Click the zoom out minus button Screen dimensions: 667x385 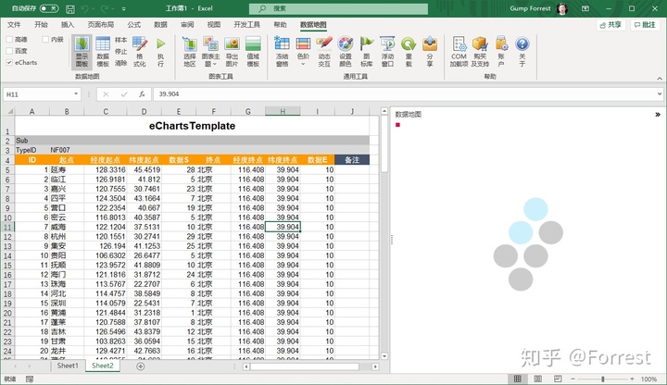click(573, 379)
